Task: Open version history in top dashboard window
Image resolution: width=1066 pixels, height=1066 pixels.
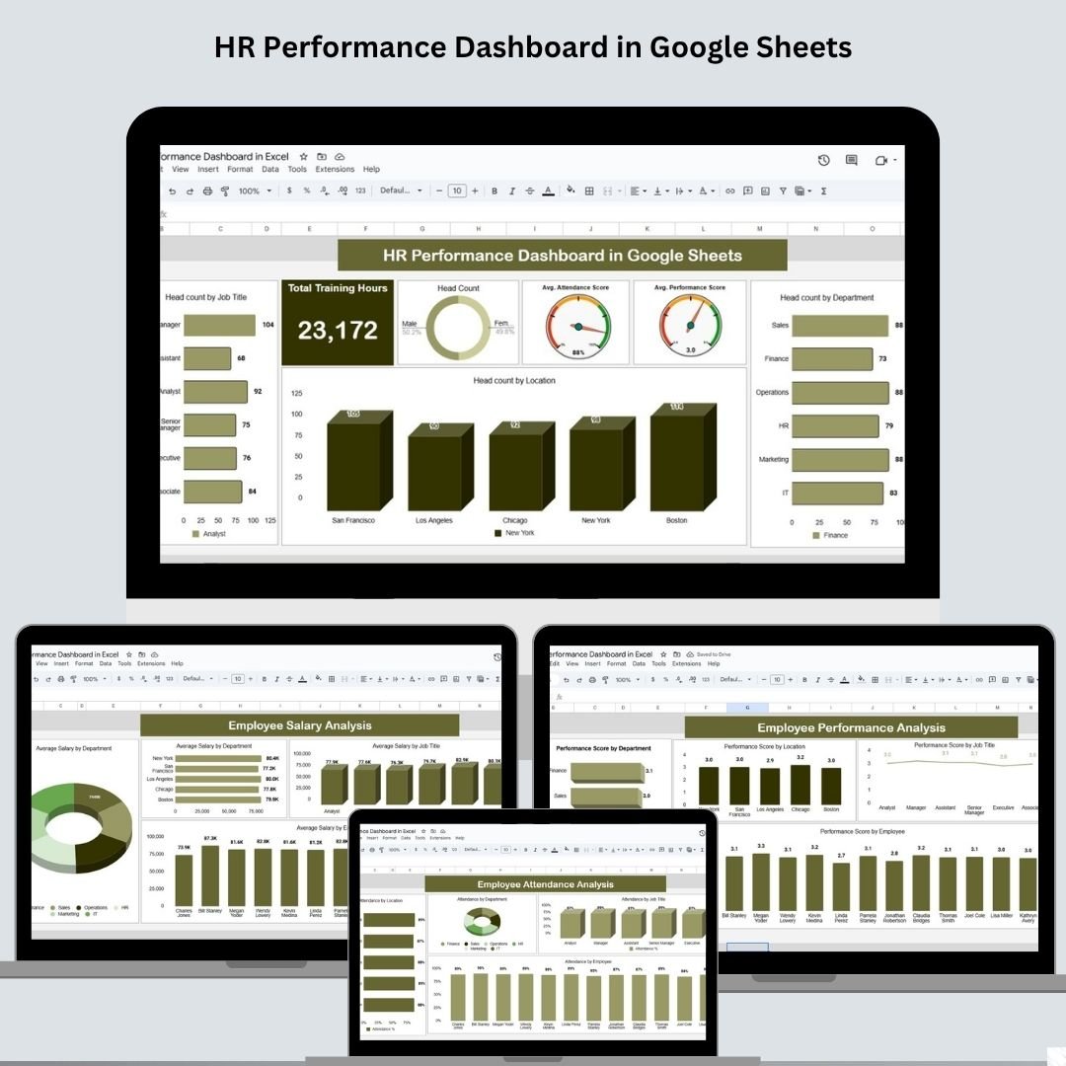Action: pos(823,160)
